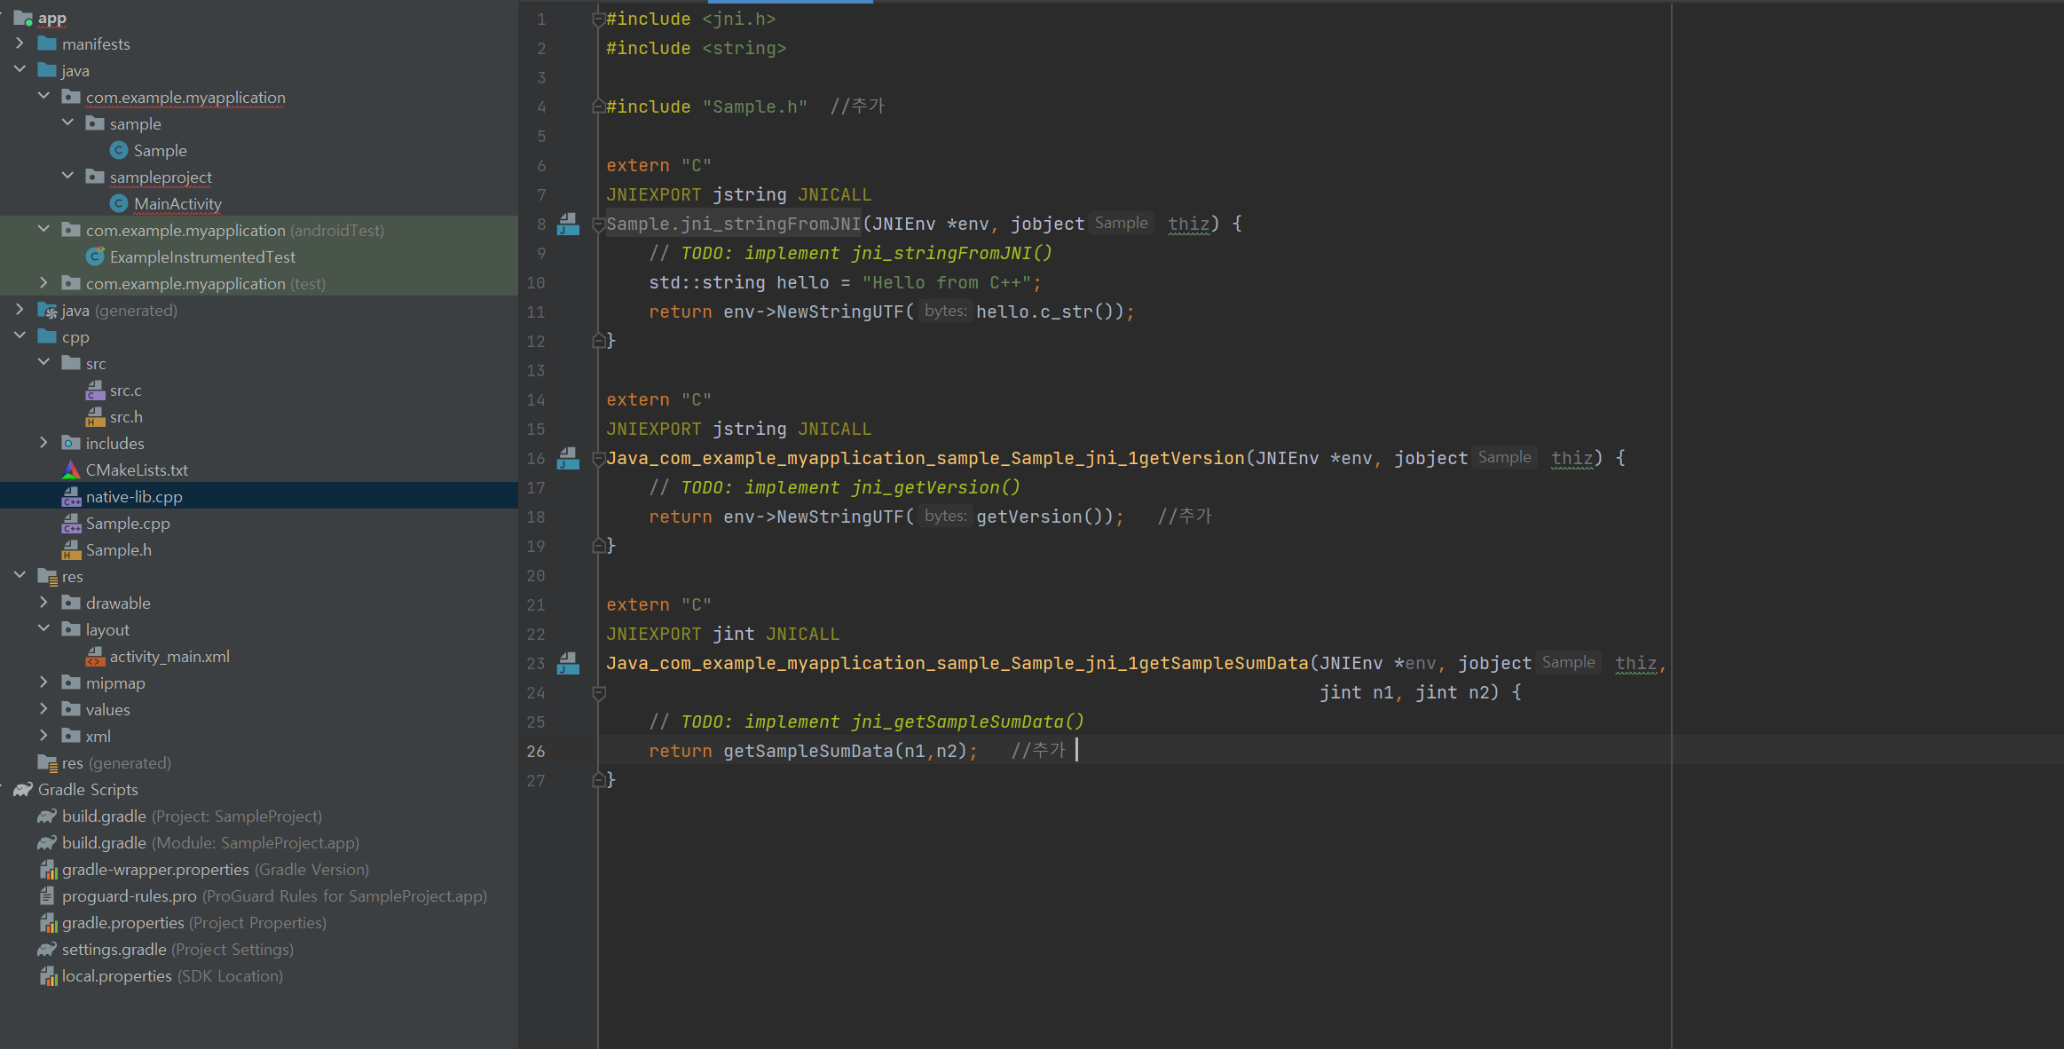Select native-lib.cpp in project tree
Image resolution: width=2064 pixels, height=1049 pixels.
133,497
